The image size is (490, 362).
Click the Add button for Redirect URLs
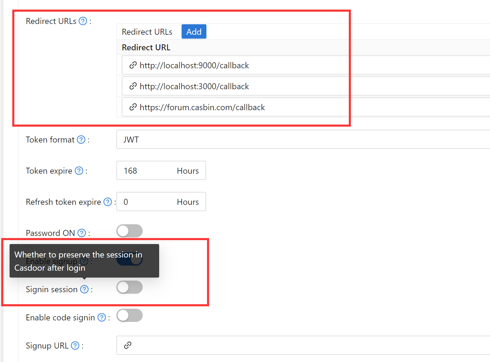click(194, 31)
